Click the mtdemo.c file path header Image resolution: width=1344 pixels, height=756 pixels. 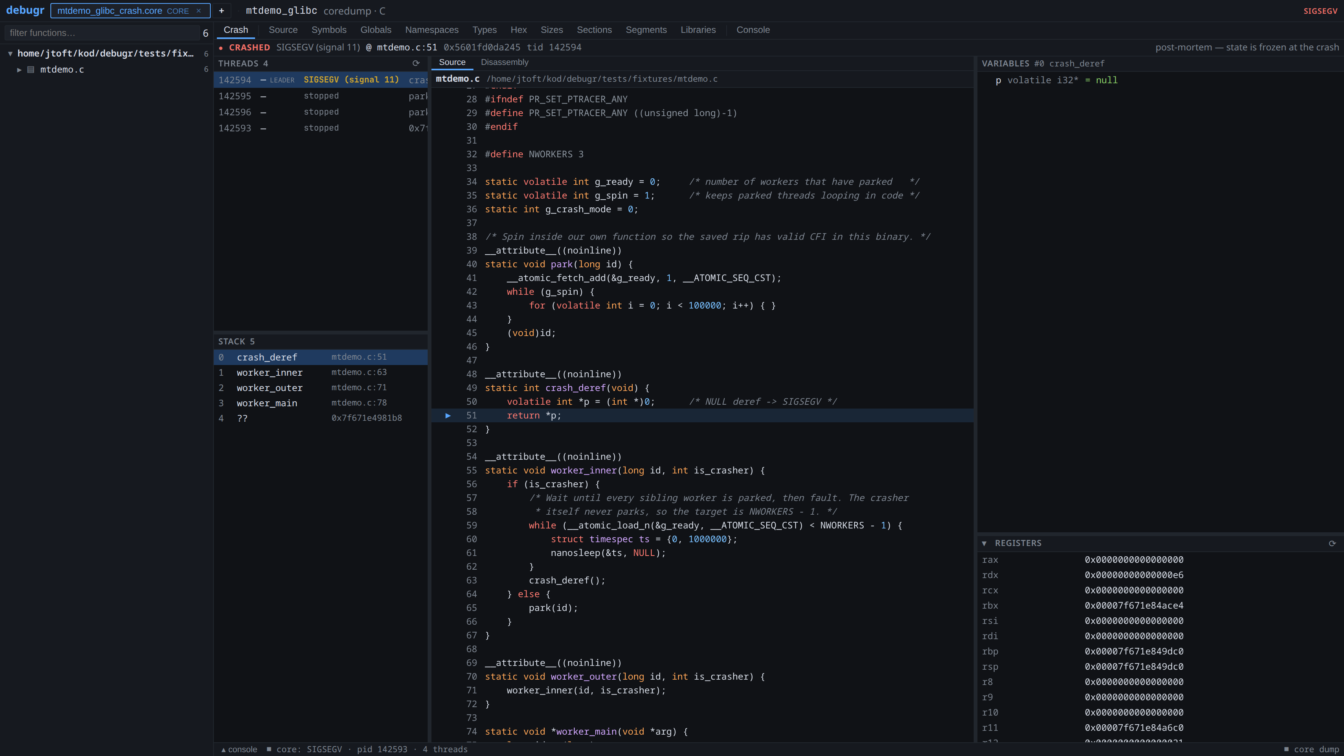(x=602, y=79)
